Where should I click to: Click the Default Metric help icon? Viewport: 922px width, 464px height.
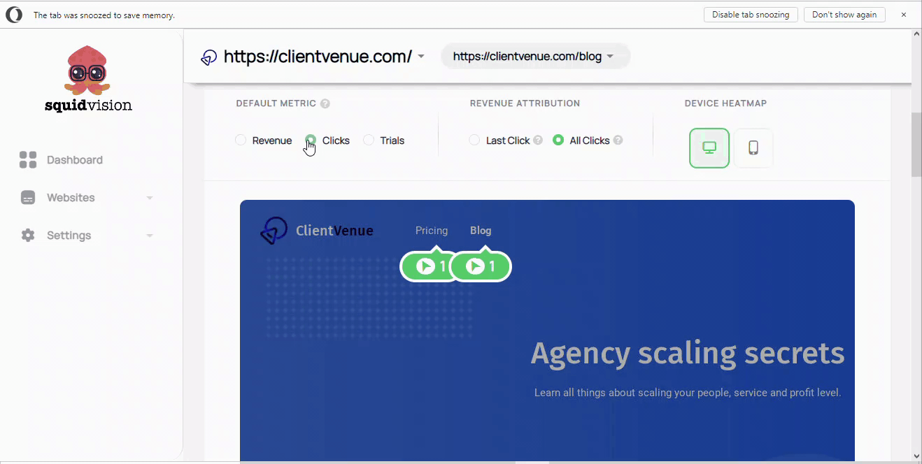(325, 103)
